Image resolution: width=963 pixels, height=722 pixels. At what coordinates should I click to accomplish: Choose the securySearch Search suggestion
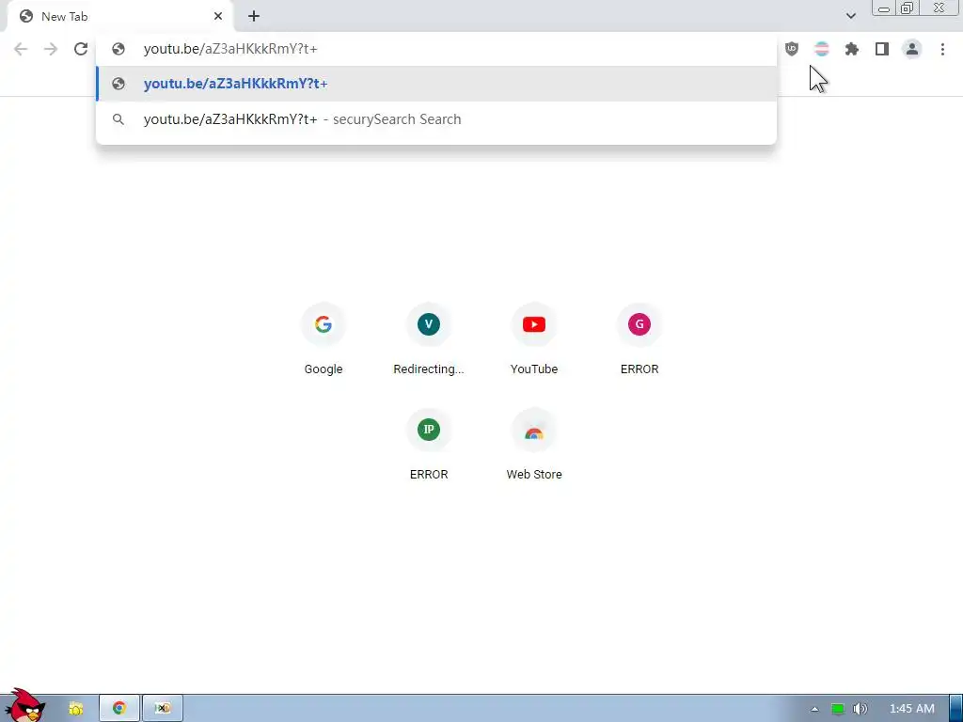pos(436,119)
